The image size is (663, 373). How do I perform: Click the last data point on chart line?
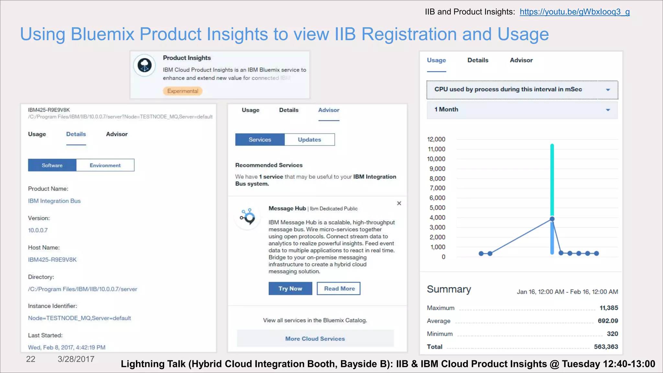point(597,254)
